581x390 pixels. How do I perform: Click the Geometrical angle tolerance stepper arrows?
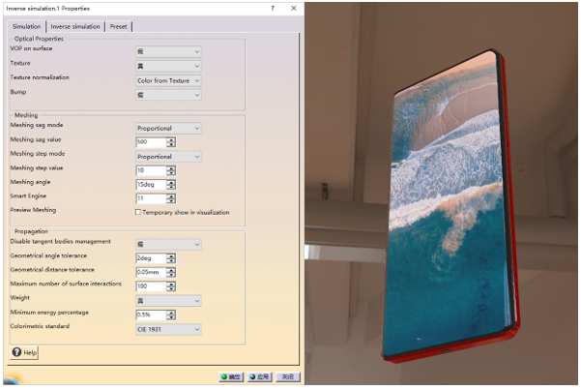tap(171, 258)
